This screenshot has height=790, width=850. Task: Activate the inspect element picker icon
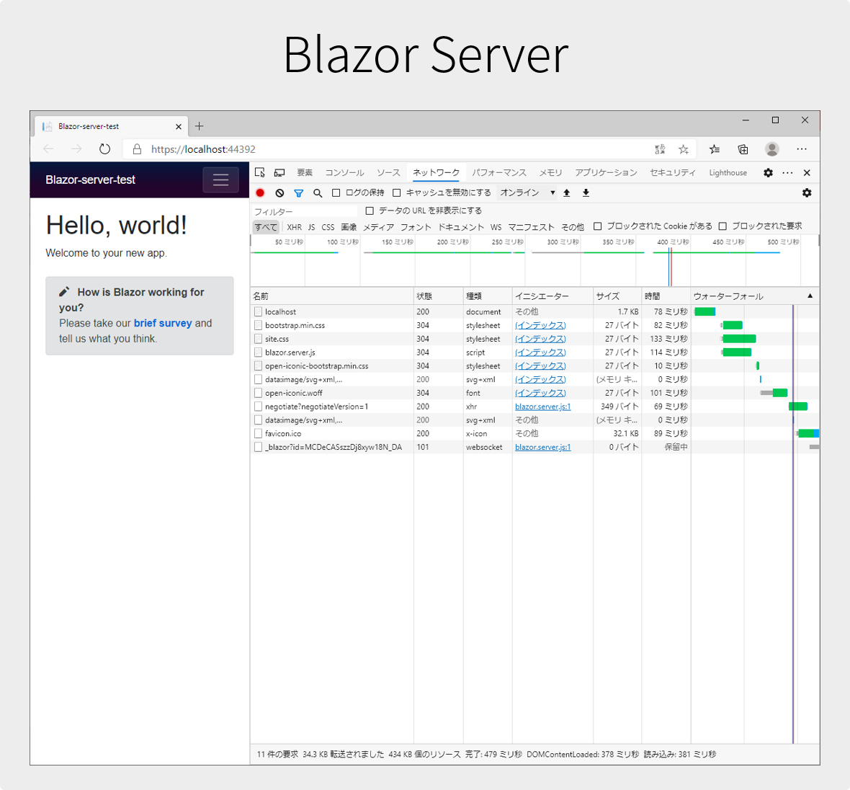click(259, 172)
